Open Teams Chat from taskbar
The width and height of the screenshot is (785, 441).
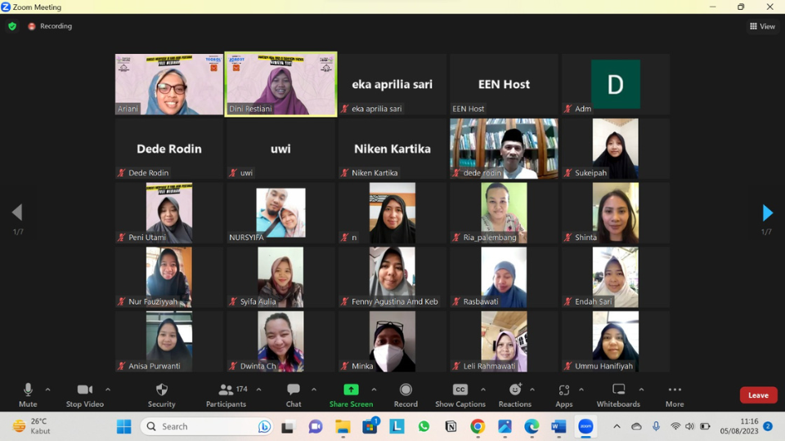(x=316, y=426)
